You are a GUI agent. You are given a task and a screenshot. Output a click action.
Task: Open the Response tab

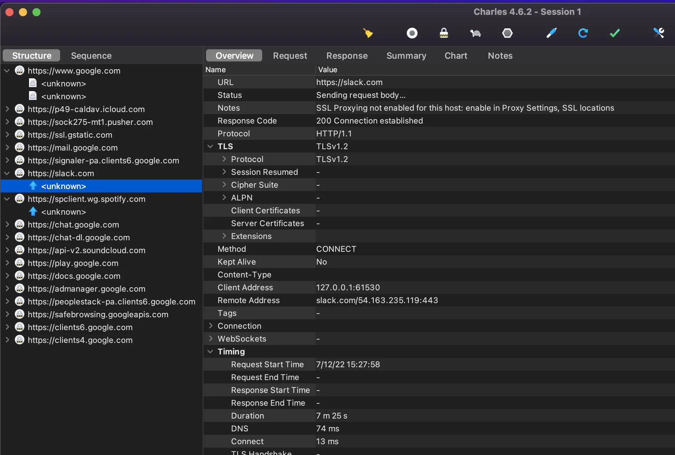[347, 56]
